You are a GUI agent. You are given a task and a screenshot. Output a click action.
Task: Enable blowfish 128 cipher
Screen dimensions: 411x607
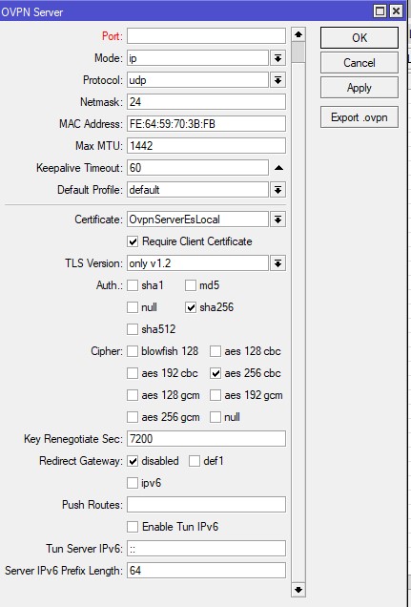[133, 351]
